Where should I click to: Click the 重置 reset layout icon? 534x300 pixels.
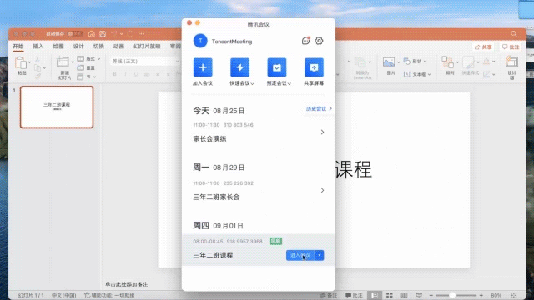coord(80,68)
